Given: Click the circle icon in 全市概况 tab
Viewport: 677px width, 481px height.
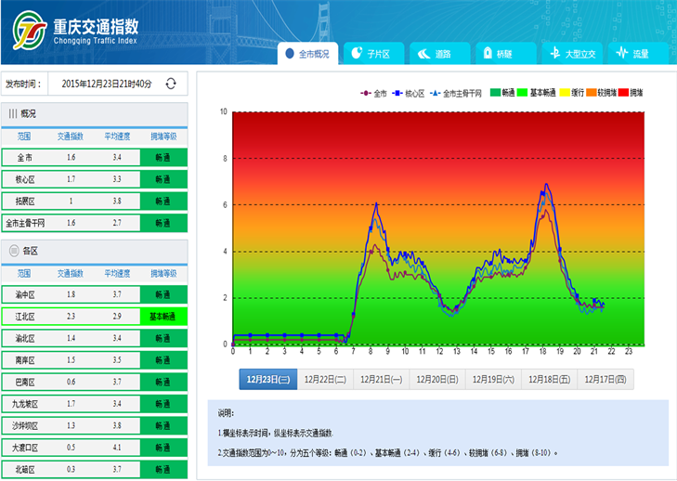Looking at the screenshot, I should [x=290, y=54].
